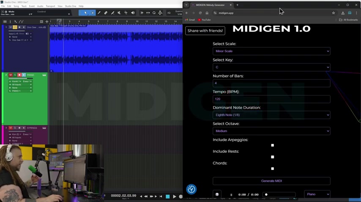Screen dimensions: 361x202
Task: Open the All Bookmarks folder
Action: tap(348, 20)
